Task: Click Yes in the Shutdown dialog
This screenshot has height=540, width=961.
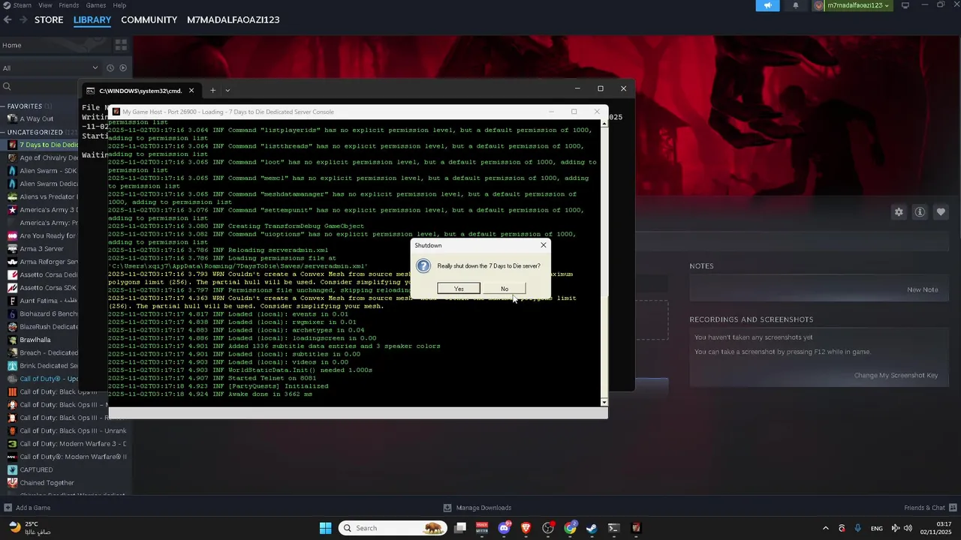Action: (x=459, y=289)
